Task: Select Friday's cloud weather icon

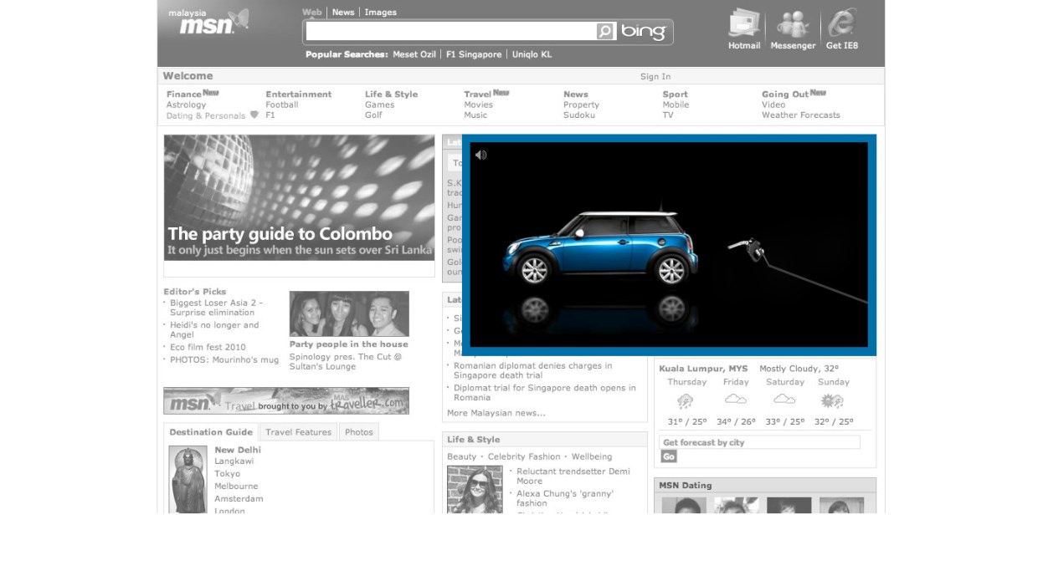Action: [735, 399]
